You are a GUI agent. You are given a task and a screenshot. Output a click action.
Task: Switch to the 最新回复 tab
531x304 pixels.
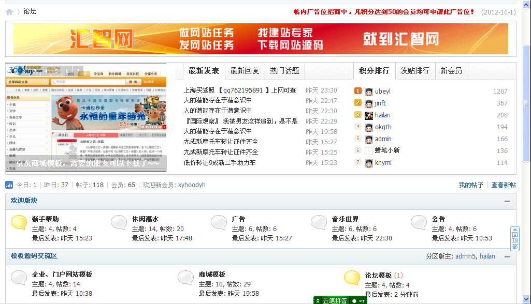245,71
